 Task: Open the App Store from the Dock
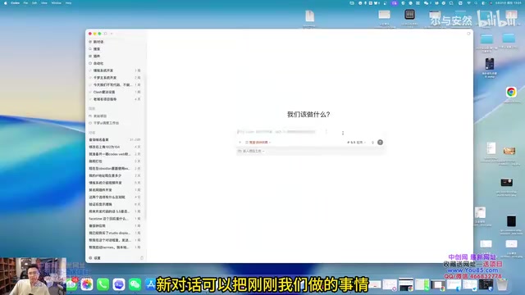pos(150,284)
